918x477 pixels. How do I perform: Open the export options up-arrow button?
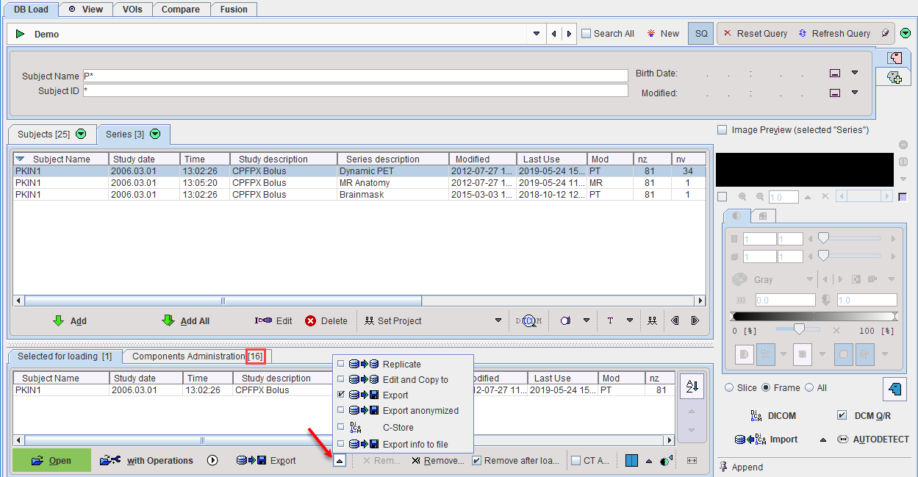coord(340,461)
